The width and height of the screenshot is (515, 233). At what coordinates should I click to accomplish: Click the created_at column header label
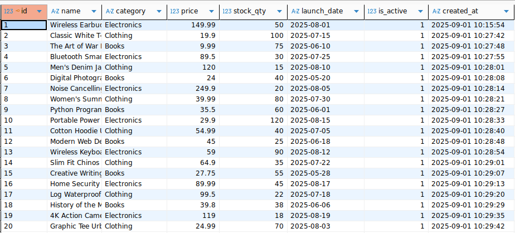coord(461,11)
